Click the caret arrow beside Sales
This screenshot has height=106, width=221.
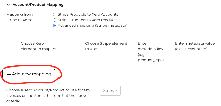tap(116, 91)
